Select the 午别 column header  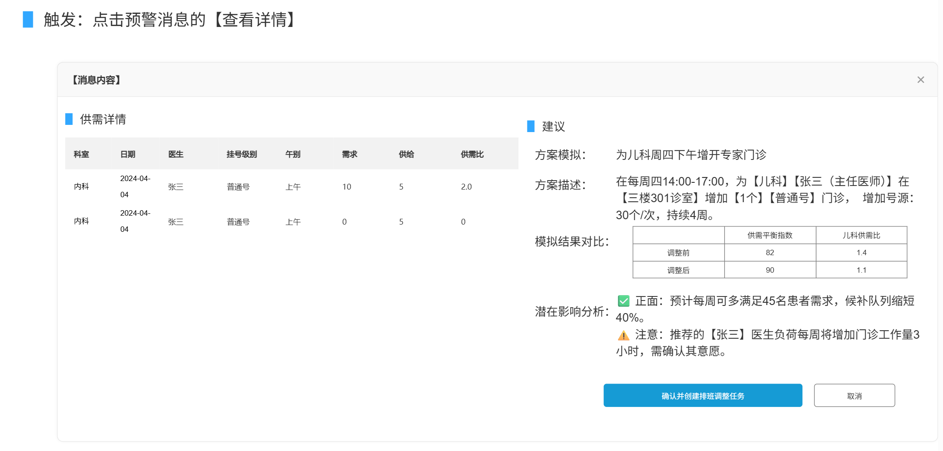[x=292, y=154]
